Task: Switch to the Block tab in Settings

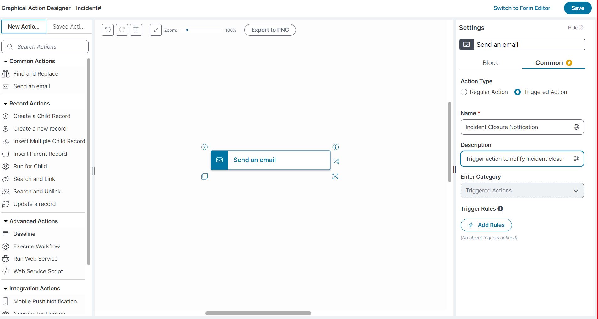Action: tap(490, 63)
